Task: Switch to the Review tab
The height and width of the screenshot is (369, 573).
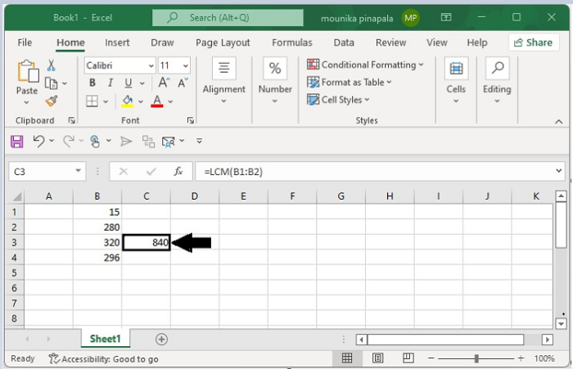Action: tap(390, 43)
